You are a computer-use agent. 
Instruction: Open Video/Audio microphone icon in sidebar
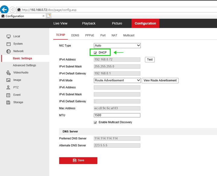tap(8, 73)
